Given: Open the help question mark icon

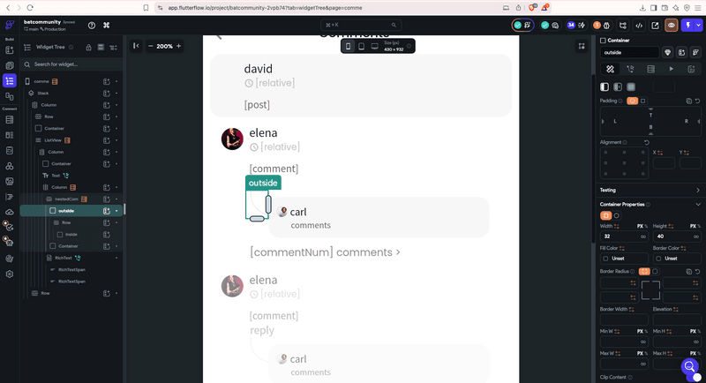Looking at the screenshot, I should (x=92, y=26).
